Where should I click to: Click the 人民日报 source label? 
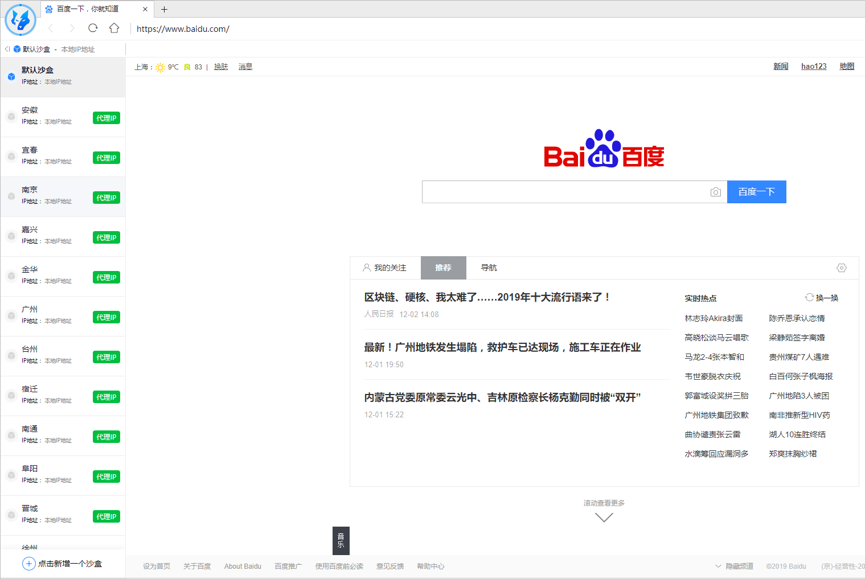pos(379,314)
